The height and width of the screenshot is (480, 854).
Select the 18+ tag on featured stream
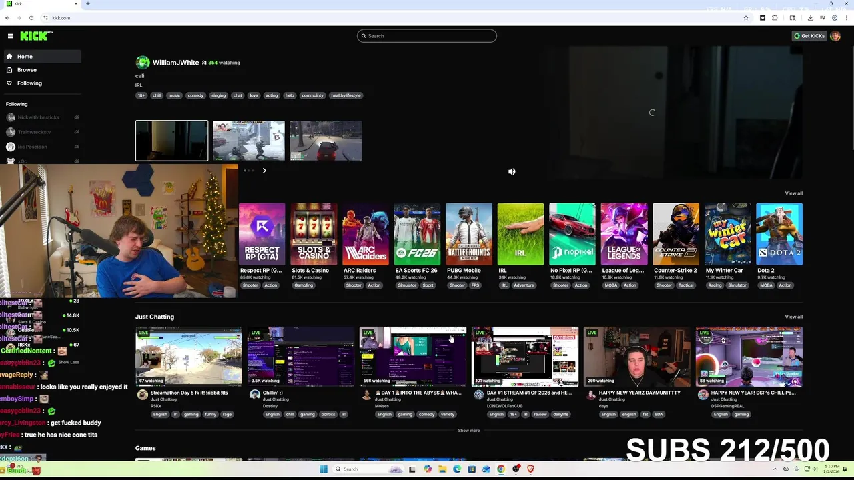click(141, 95)
